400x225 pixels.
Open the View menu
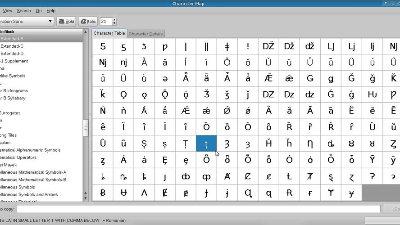point(7,11)
